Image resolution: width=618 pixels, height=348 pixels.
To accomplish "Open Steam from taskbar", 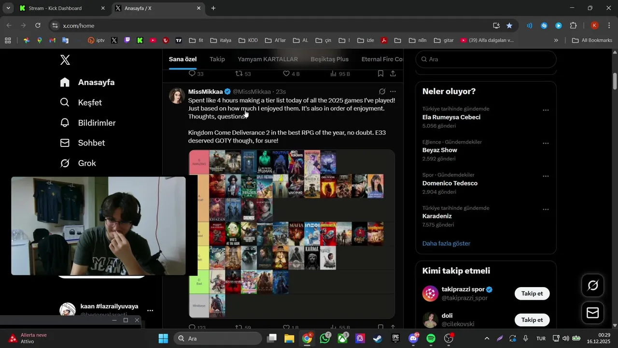I will [378, 338].
